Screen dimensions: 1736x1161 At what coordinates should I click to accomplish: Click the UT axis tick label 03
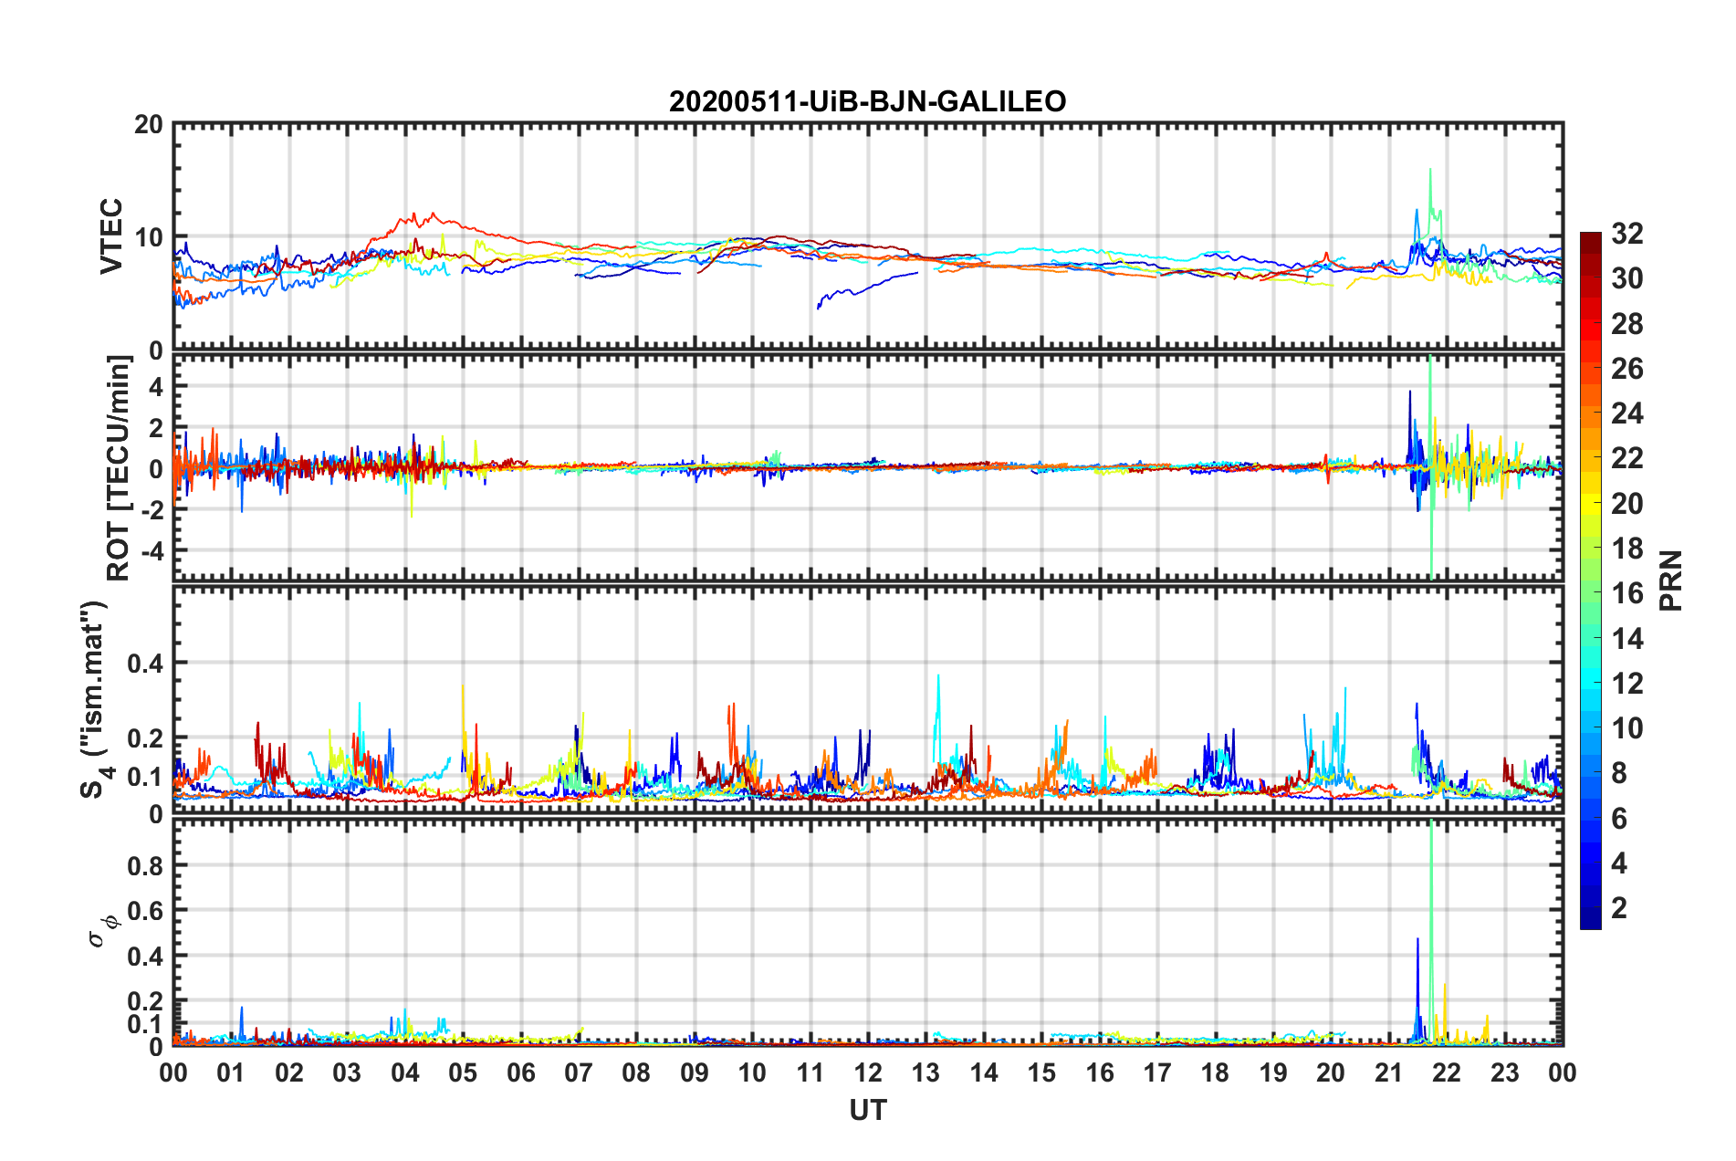tap(347, 1073)
